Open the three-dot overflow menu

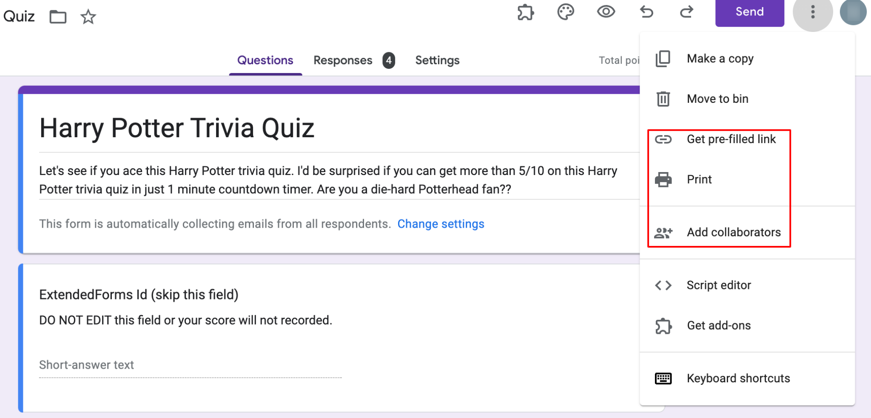click(x=813, y=13)
